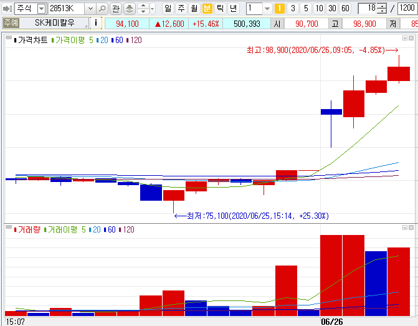Click the small menu icon left of 가격차트

tap(9, 37)
